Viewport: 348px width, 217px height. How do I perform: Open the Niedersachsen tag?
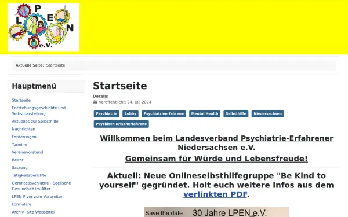coord(267,113)
